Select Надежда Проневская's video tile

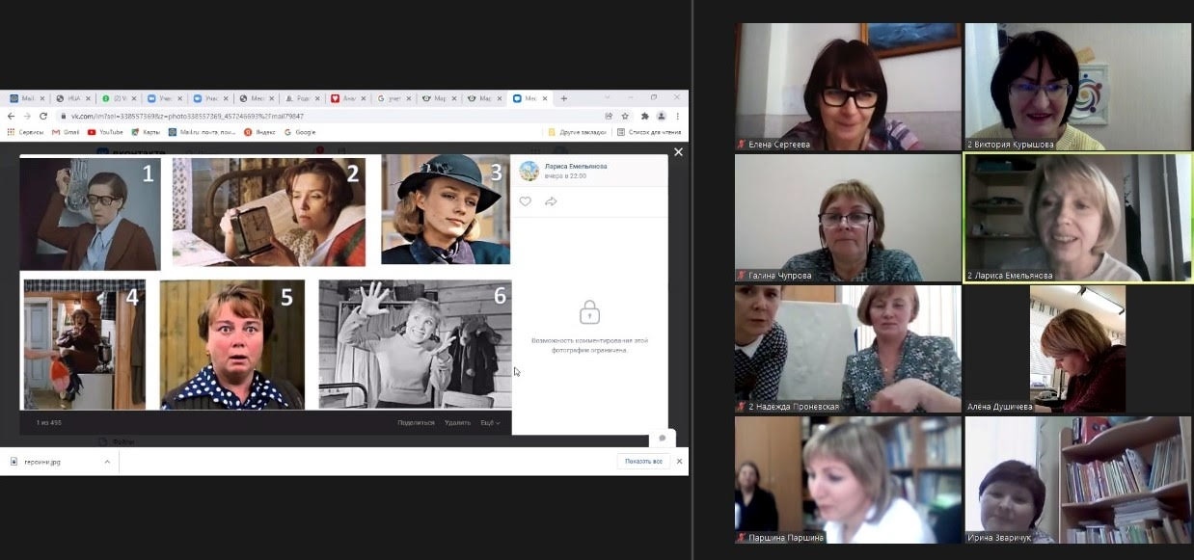point(848,349)
